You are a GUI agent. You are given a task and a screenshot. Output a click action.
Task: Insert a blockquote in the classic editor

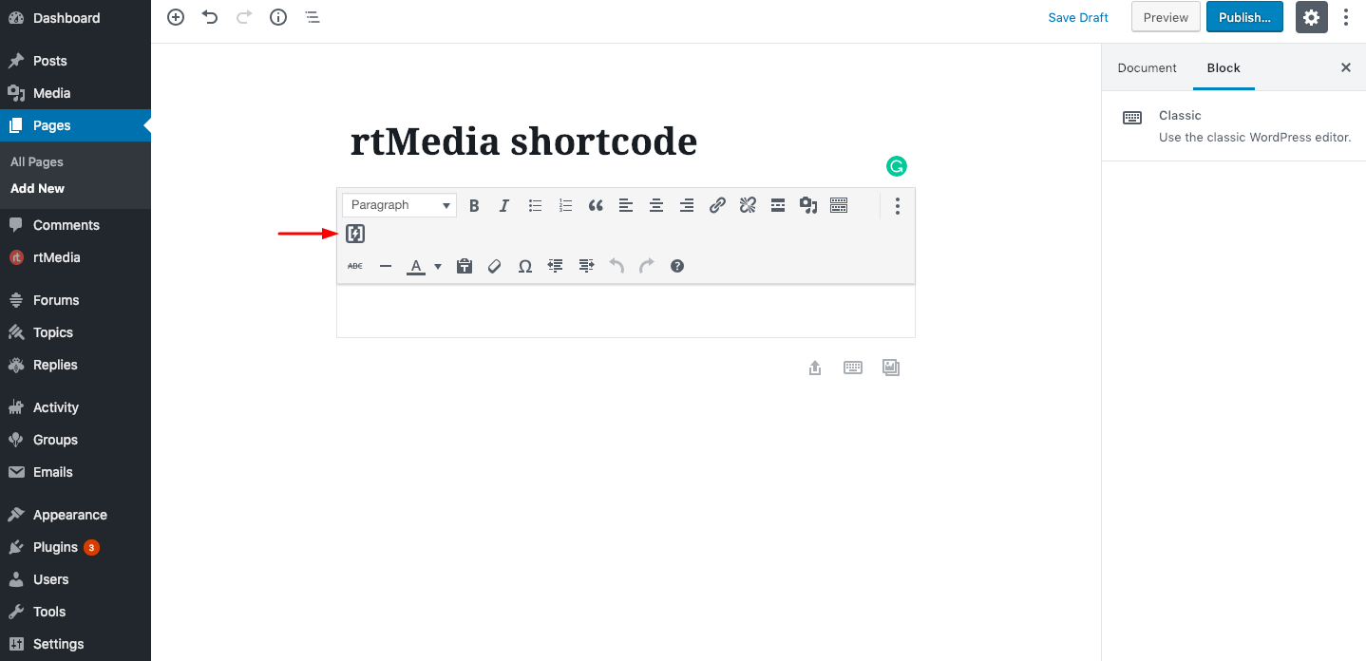[596, 205]
